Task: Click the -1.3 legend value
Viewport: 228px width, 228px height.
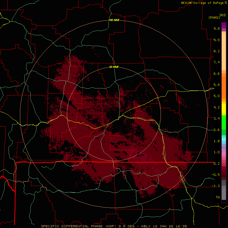Action: click(x=216, y=186)
